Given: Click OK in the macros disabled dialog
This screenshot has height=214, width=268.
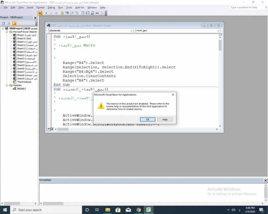Looking at the screenshot, I should coord(148,120).
